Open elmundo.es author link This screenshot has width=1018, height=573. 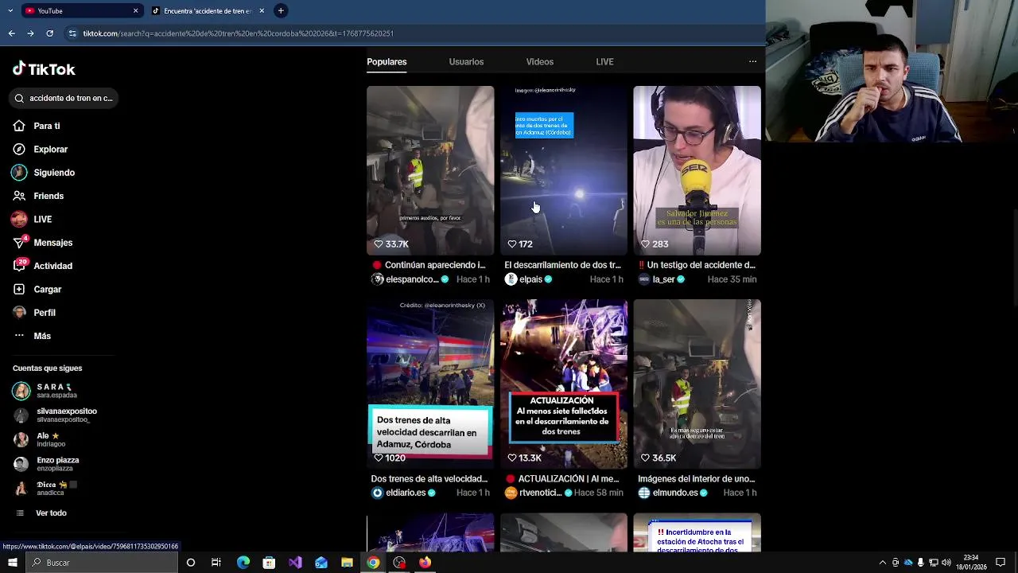[x=673, y=493]
